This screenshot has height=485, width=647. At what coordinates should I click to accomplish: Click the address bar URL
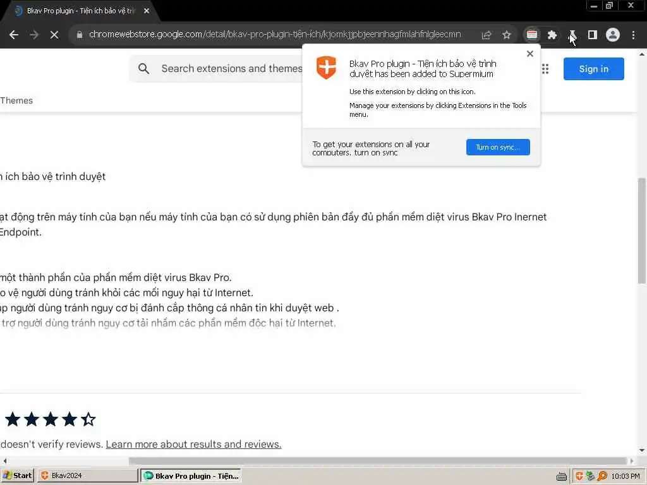click(275, 35)
